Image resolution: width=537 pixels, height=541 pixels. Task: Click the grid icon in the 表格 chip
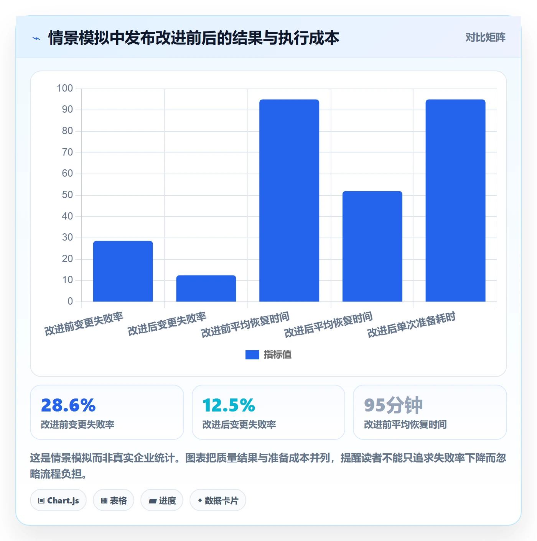[x=104, y=500]
